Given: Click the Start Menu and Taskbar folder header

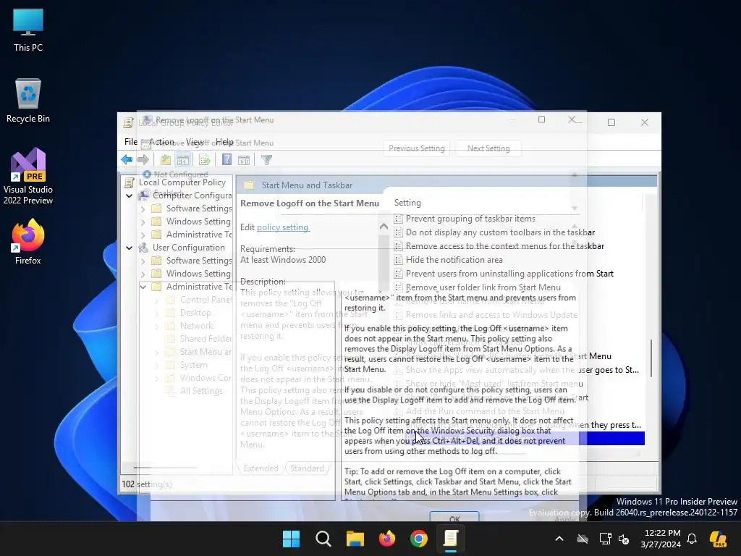Looking at the screenshot, I should (307, 185).
